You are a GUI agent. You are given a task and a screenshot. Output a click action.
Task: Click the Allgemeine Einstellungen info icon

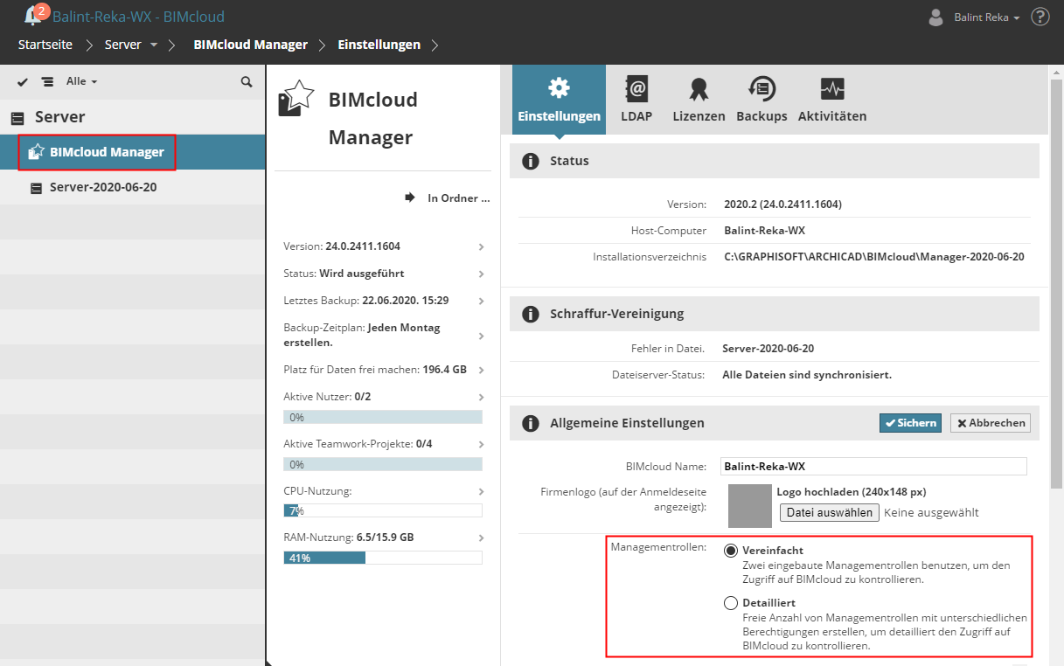[530, 424]
